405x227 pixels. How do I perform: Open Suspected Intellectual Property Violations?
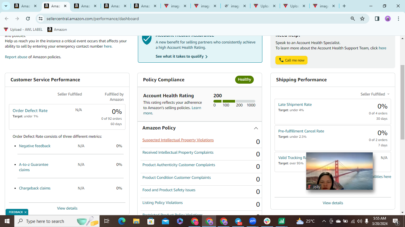(x=178, y=140)
